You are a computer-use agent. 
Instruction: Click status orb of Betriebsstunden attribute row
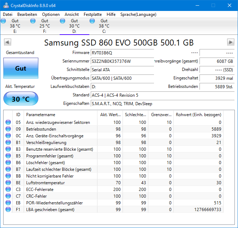pos(8,129)
